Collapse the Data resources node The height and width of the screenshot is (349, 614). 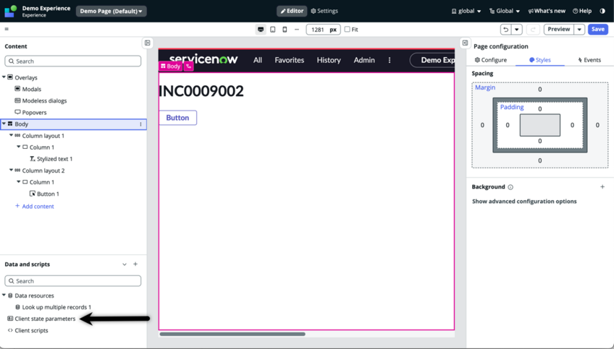[x=4, y=296]
